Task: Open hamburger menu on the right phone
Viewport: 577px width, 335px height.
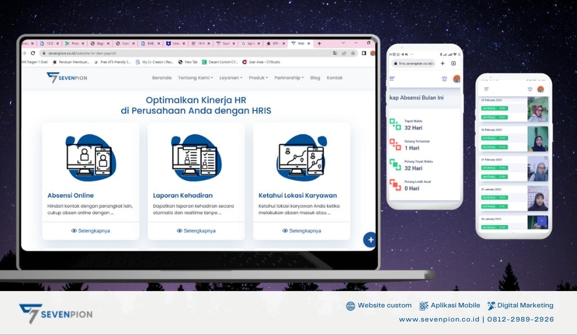Action: coord(486,89)
